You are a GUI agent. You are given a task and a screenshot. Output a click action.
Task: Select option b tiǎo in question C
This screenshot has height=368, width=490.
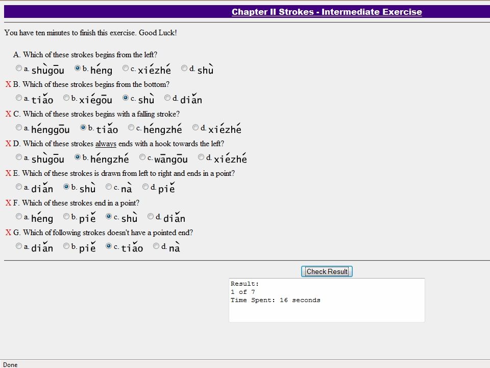click(83, 127)
